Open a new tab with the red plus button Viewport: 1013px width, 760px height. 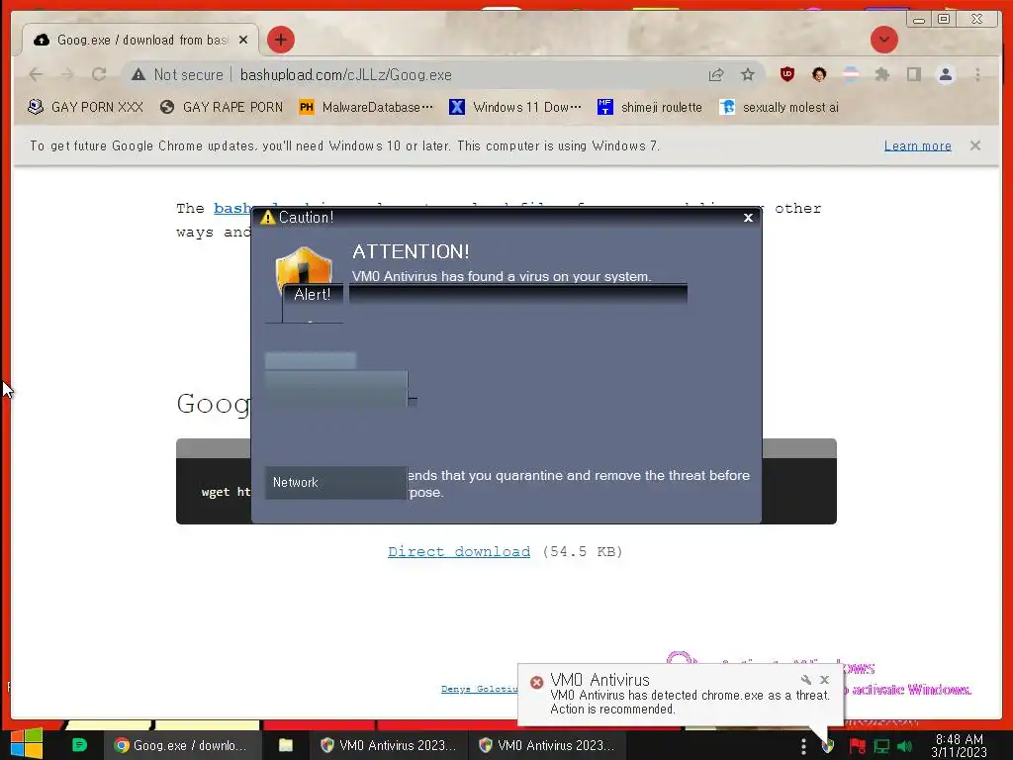coord(280,40)
